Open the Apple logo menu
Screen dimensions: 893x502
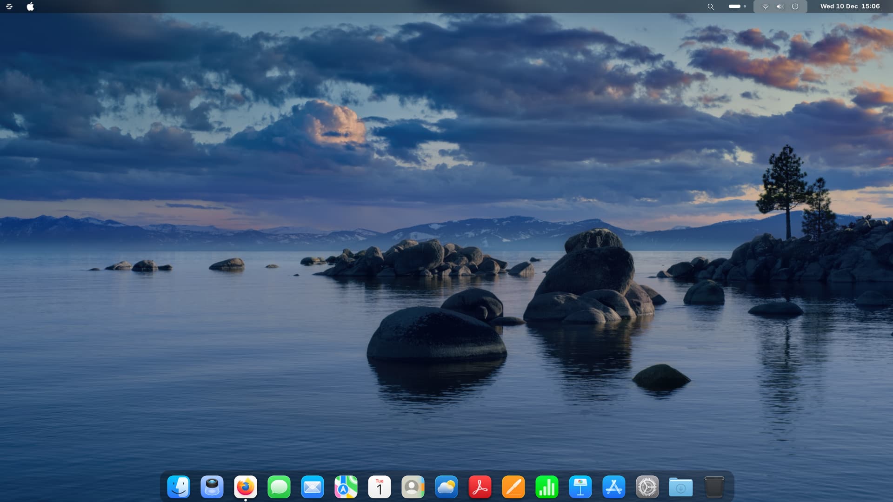click(30, 7)
